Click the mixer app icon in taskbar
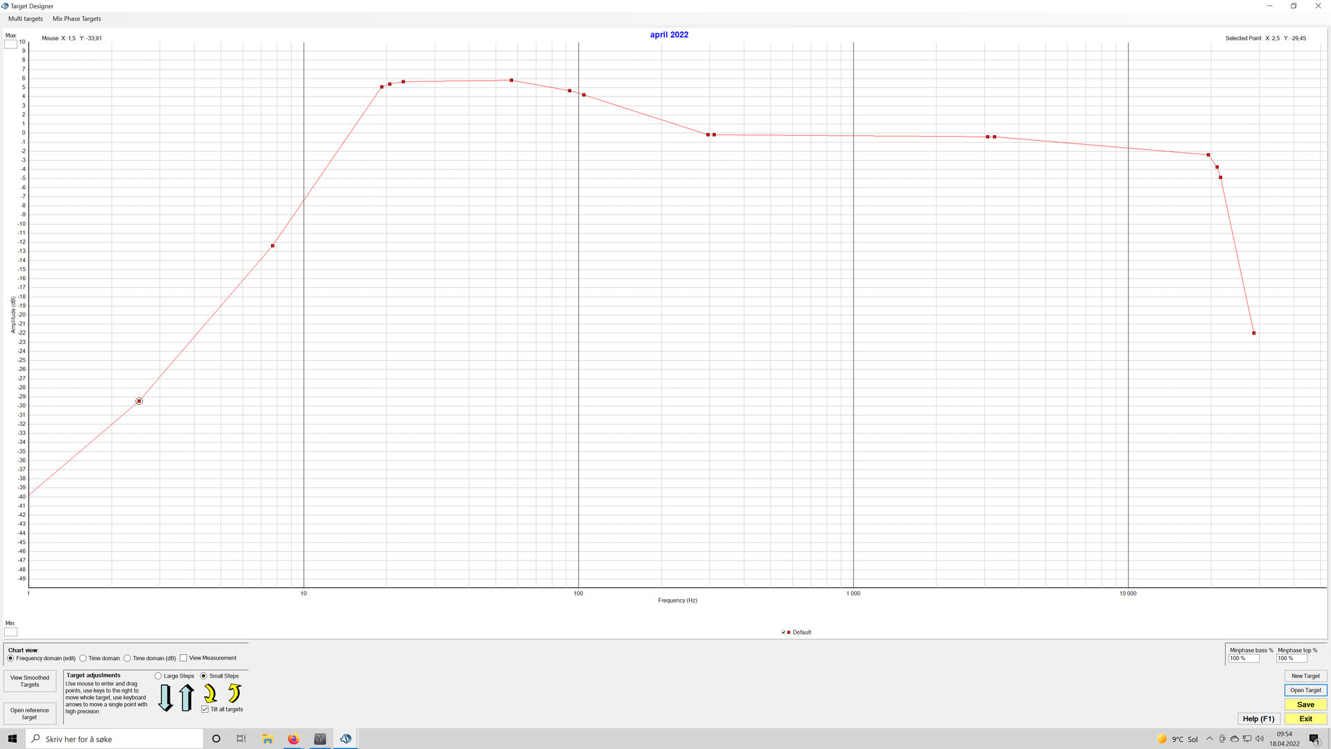 pos(320,739)
